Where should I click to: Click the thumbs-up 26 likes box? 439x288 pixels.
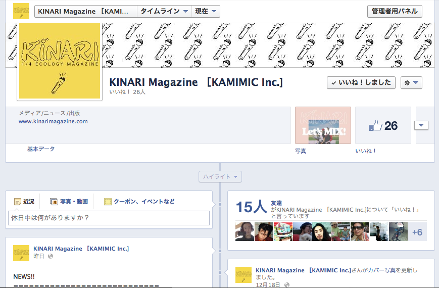pyautogui.click(x=383, y=125)
